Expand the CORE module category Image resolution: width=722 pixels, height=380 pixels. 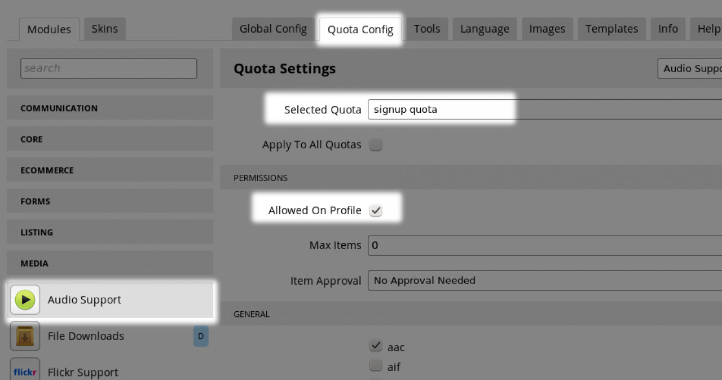[110, 139]
